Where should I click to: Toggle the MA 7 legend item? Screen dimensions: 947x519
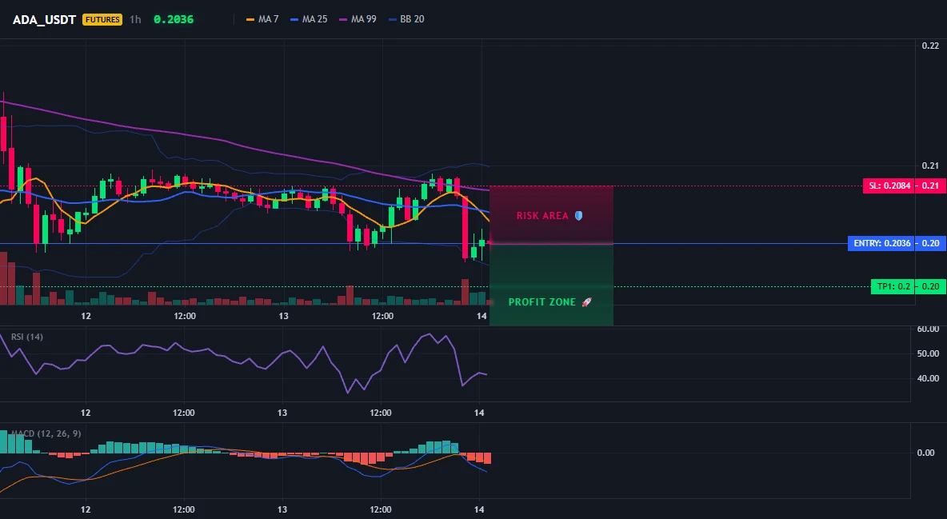tap(262, 19)
